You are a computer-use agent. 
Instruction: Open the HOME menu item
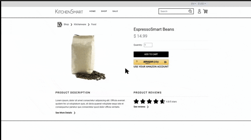(92, 11)
